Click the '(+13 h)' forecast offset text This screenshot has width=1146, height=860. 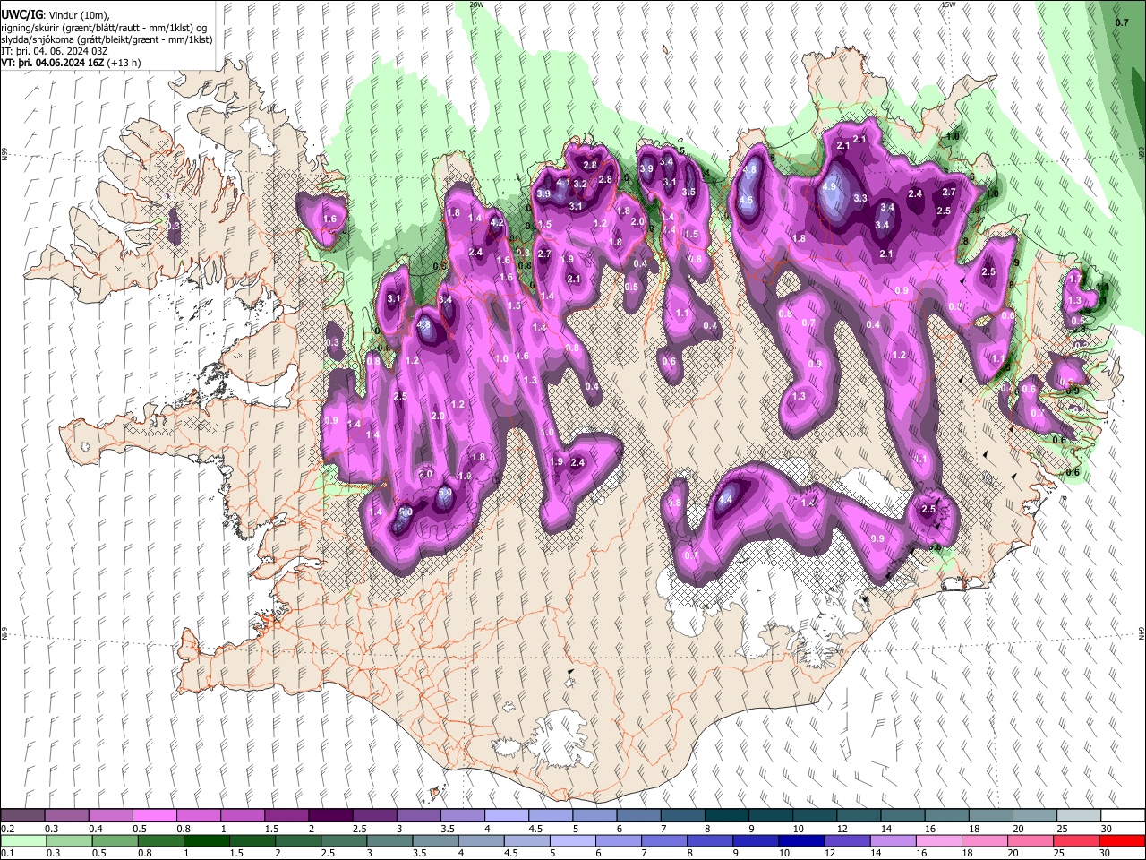[124, 63]
